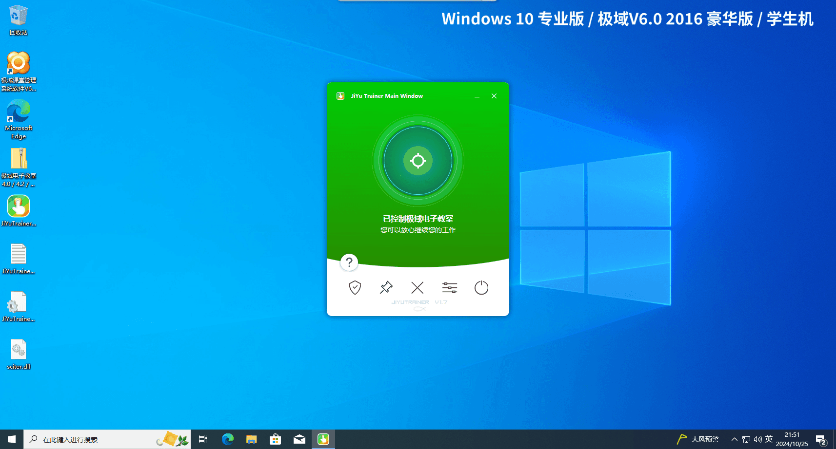The width and height of the screenshot is (836, 449).
Task: Click the network icon in system tray
Action: [x=746, y=439]
